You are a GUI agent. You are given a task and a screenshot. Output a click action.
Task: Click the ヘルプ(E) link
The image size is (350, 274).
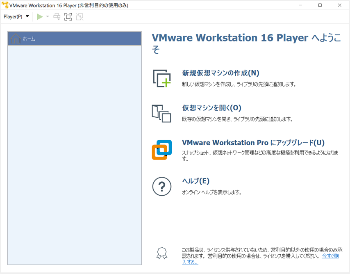(196, 181)
